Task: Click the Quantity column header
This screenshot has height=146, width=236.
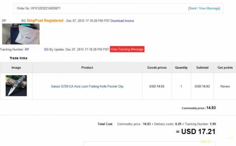Action: [x=181, y=68]
